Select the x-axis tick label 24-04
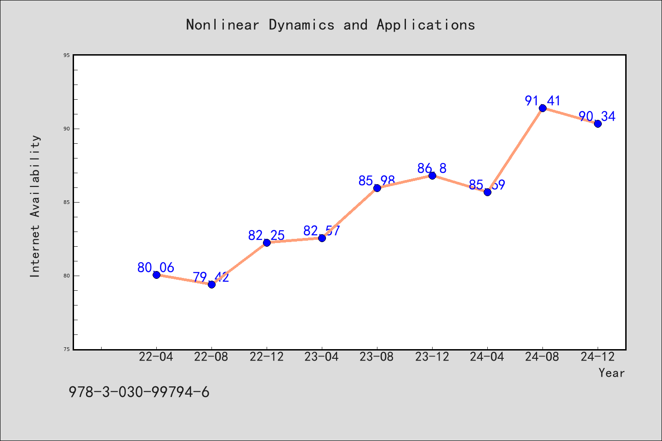The height and width of the screenshot is (441, 662). point(487,357)
